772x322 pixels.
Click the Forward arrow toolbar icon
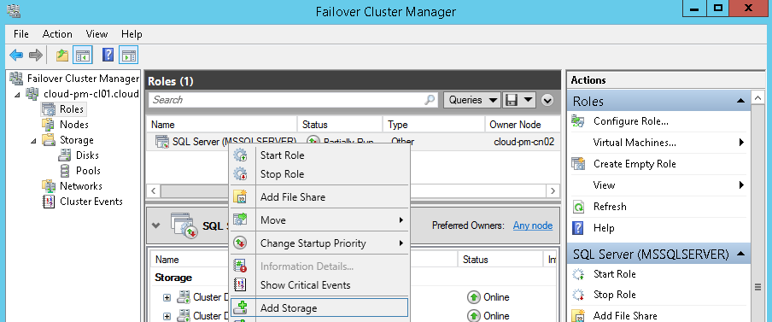point(36,56)
